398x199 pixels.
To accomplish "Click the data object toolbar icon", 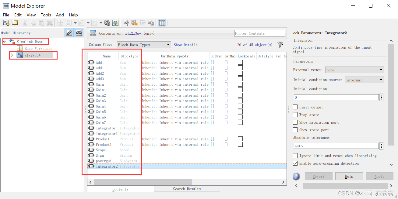I will (x=69, y=23).
